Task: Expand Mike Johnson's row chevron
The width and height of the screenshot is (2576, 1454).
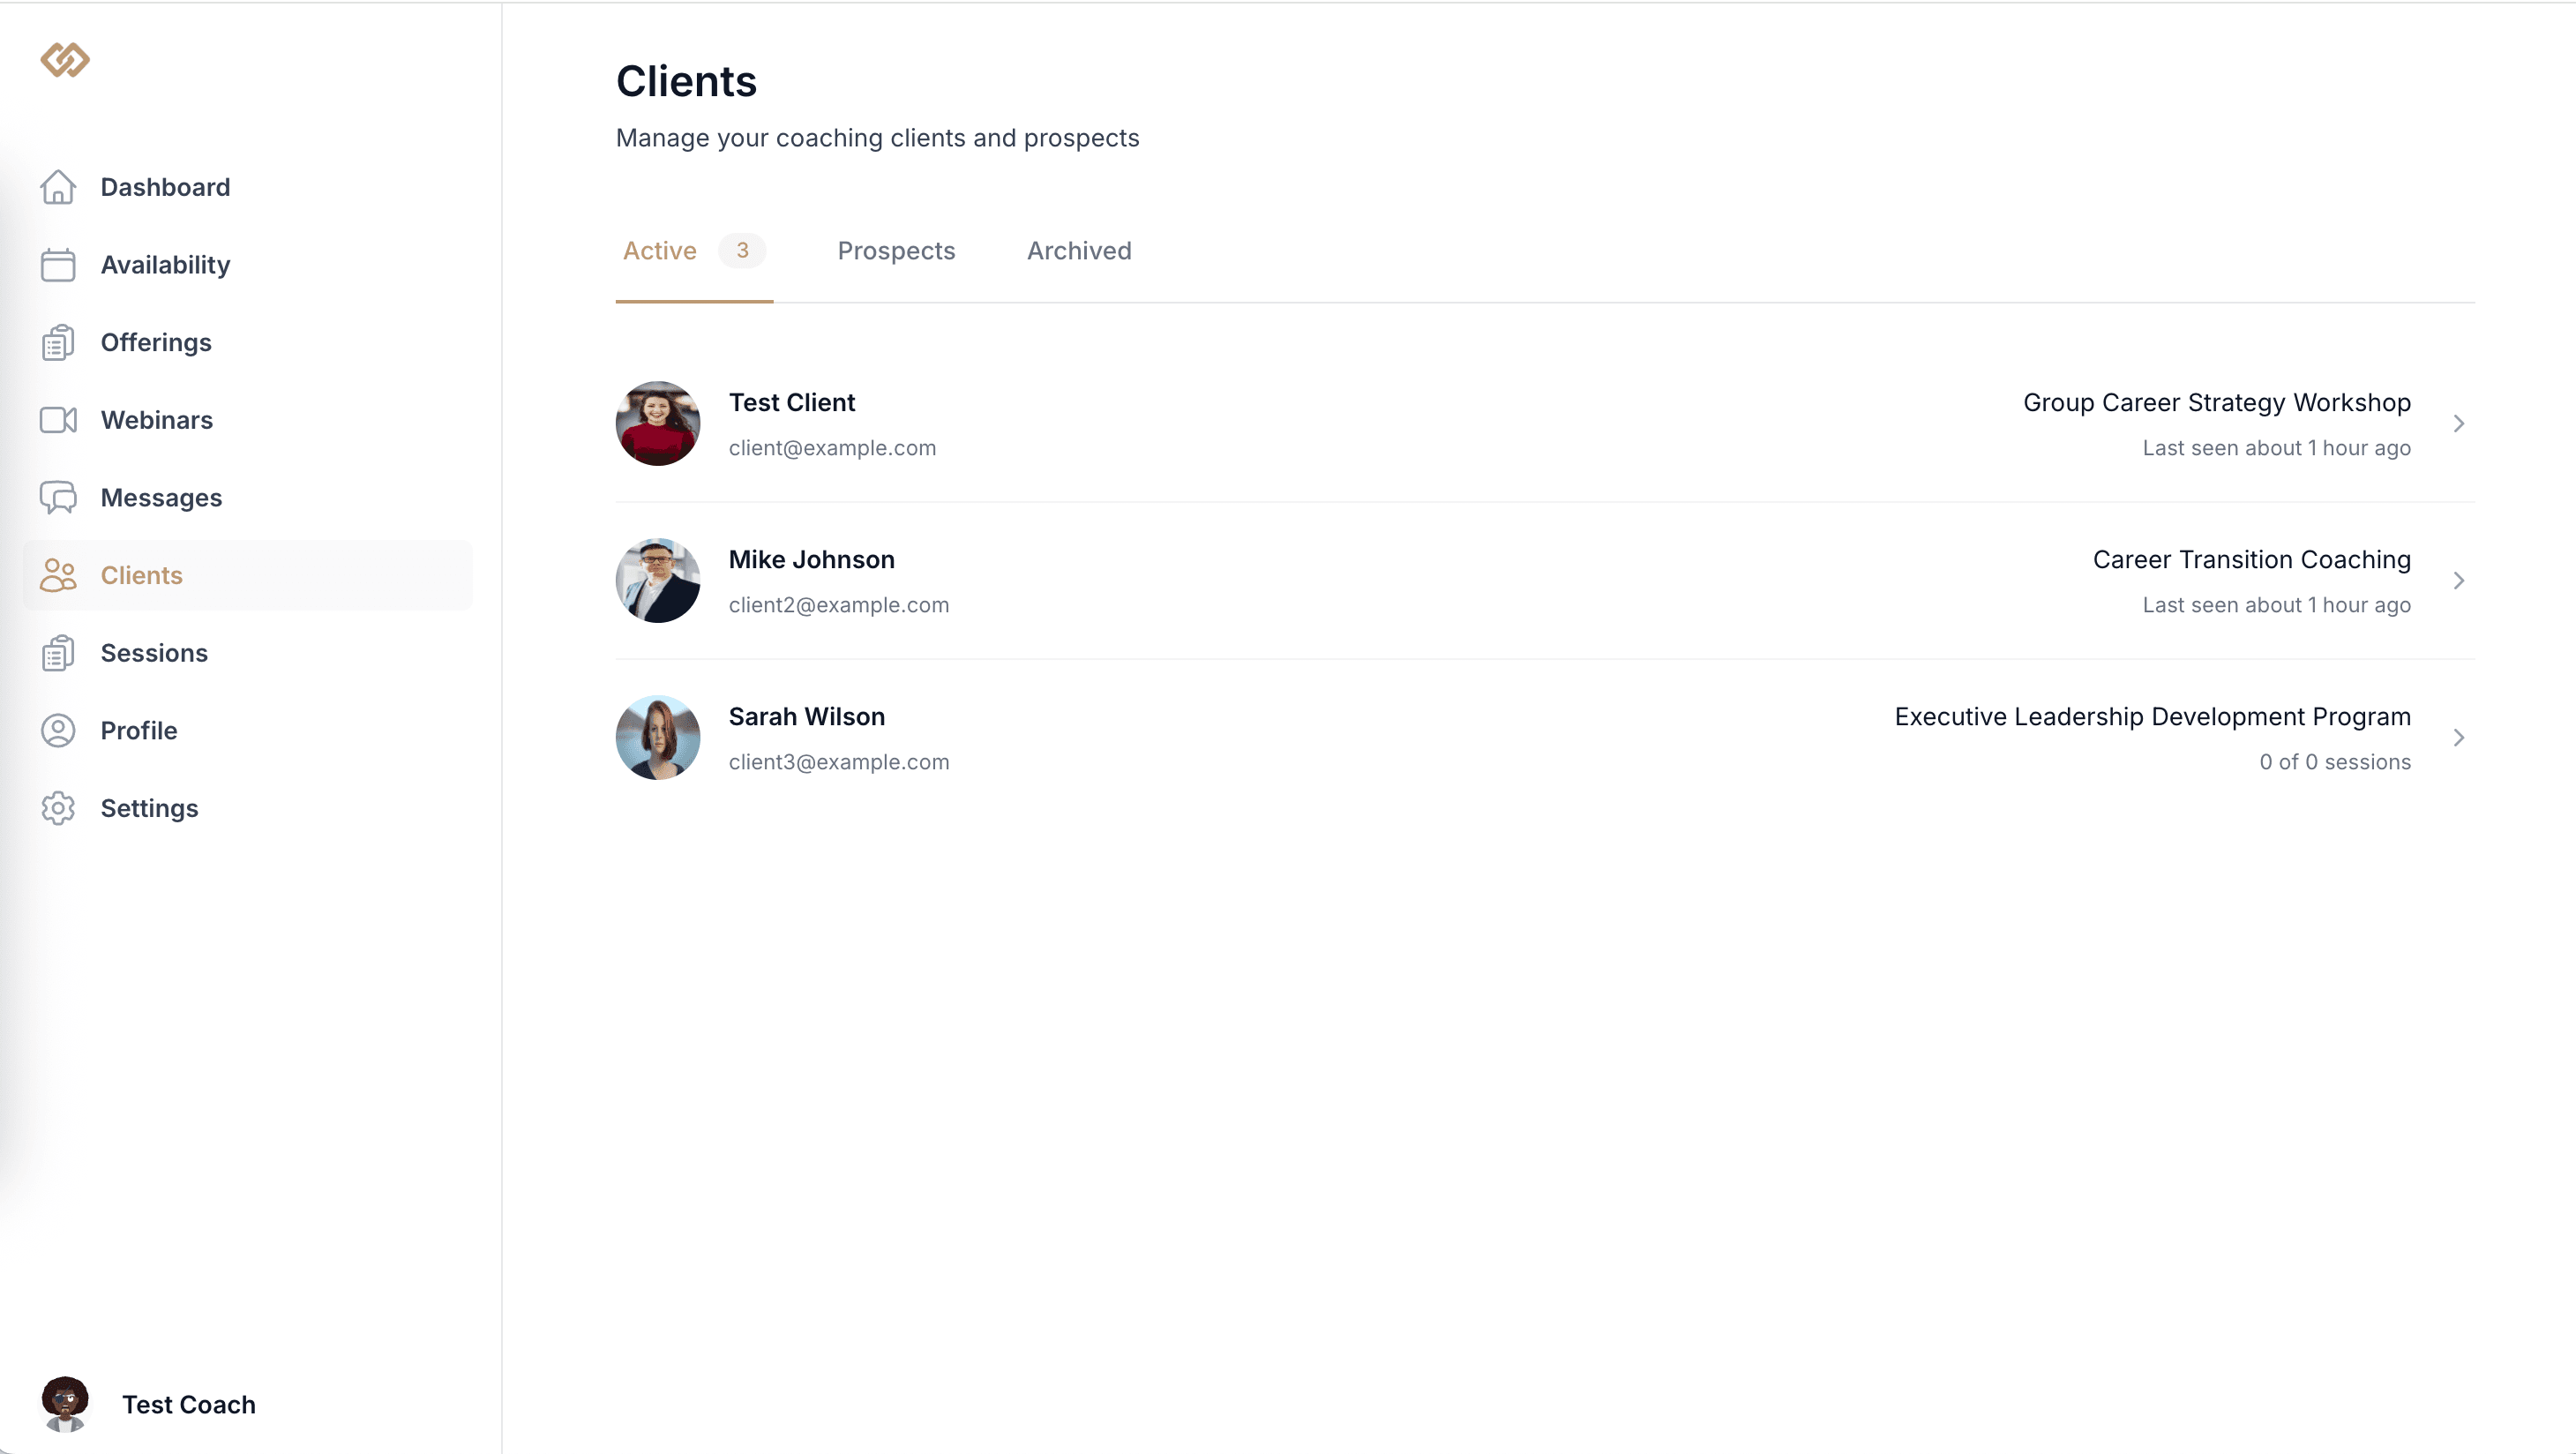Action: (2460, 580)
